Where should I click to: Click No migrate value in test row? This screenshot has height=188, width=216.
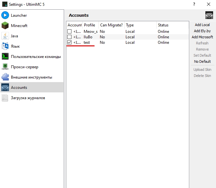tap(102, 42)
